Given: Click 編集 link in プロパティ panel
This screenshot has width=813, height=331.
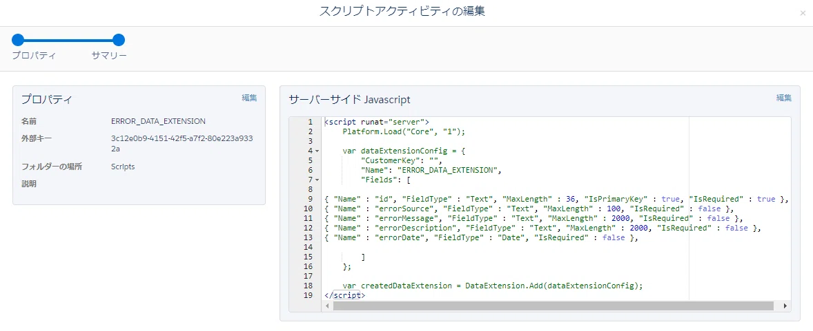Looking at the screenshot, I should coord(249,97).
